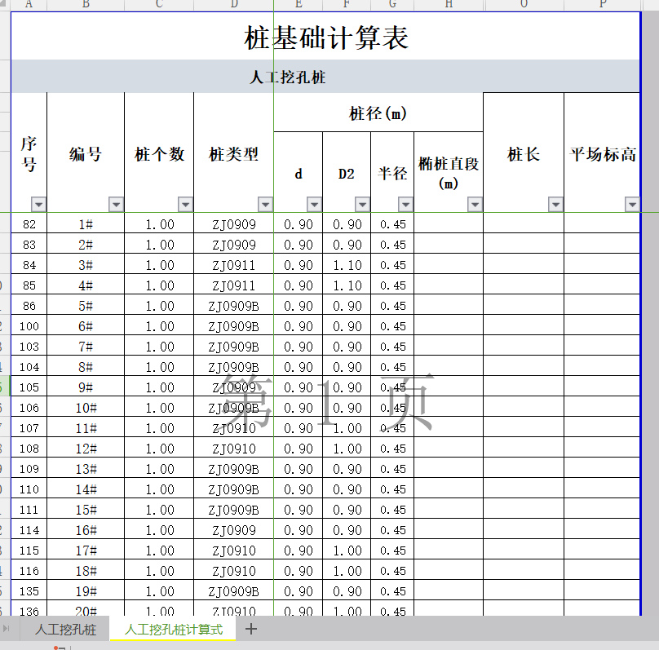Open the 桩长 column filter dropdown
The width and height of the screenshot is (659, 650).
555,204
